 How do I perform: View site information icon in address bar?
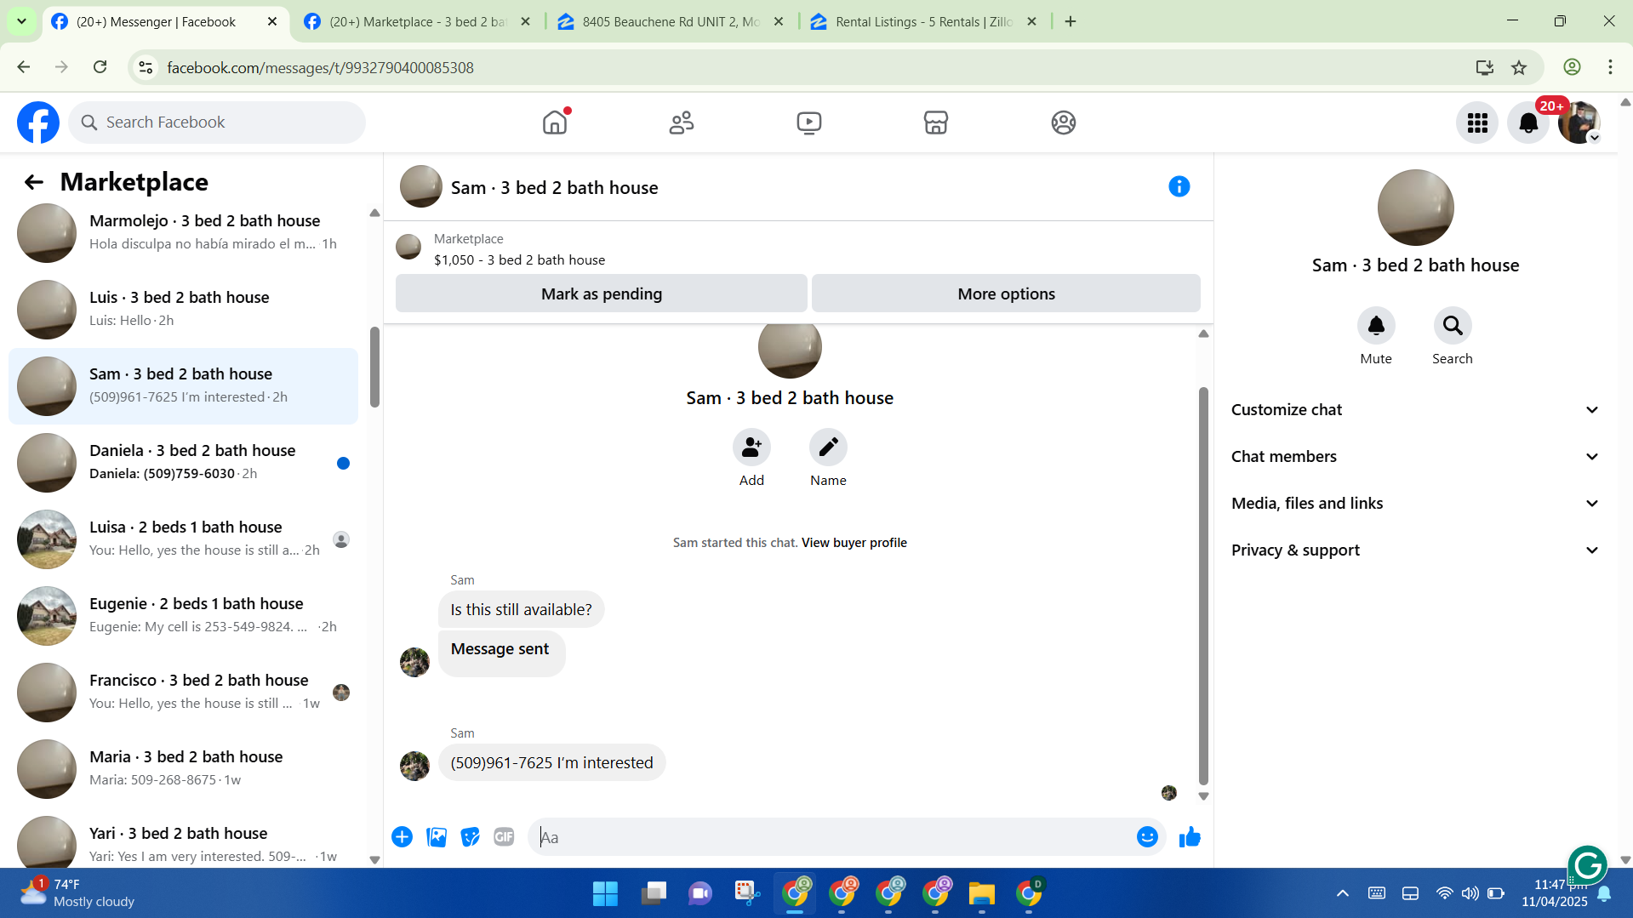click(146, 67)
